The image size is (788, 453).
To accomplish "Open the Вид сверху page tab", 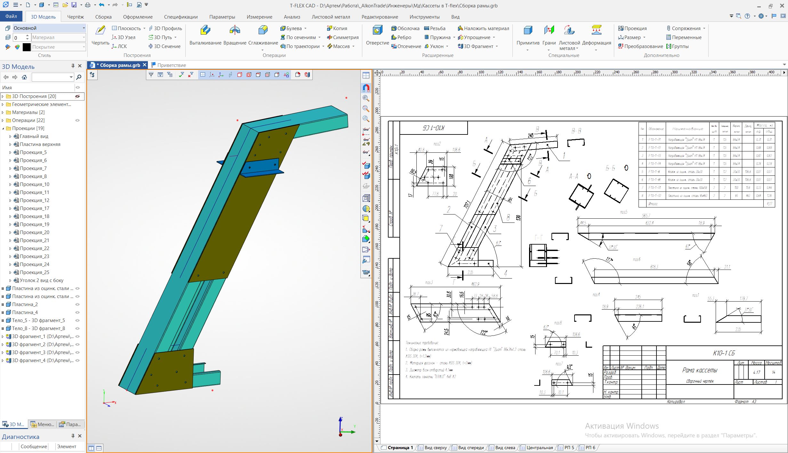I will pos(432,448).
